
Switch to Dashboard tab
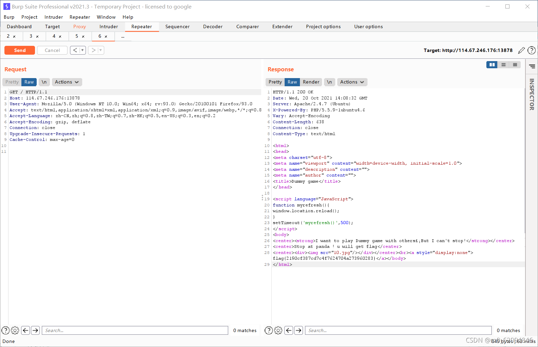19,26
